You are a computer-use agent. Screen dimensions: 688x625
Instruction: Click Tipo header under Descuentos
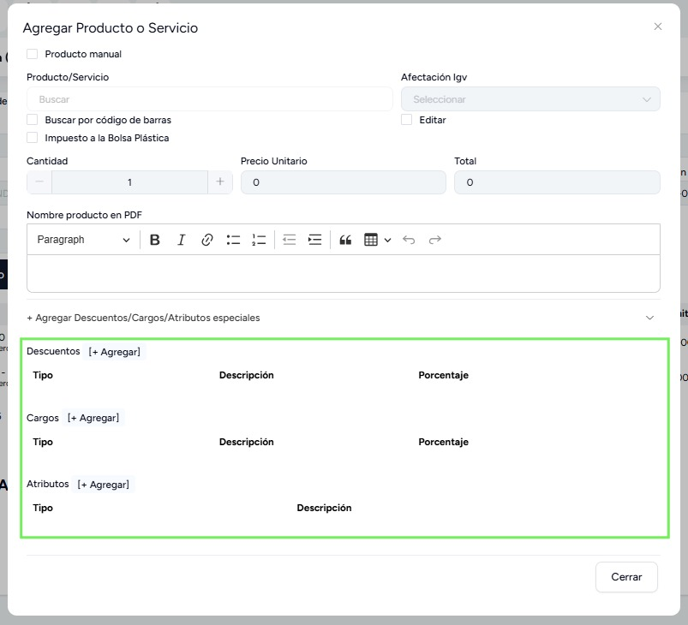43,375
